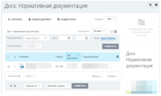Click the Отмечено: 0 counter
This screenshot has width=161, height=96.
[x=14, y=76]
